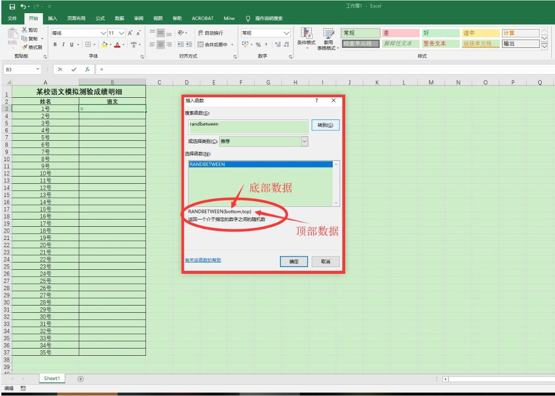This screenshot has height=396, width=555.
Task: Add a new sheet with plus button
Action: (x=81, y=379)
